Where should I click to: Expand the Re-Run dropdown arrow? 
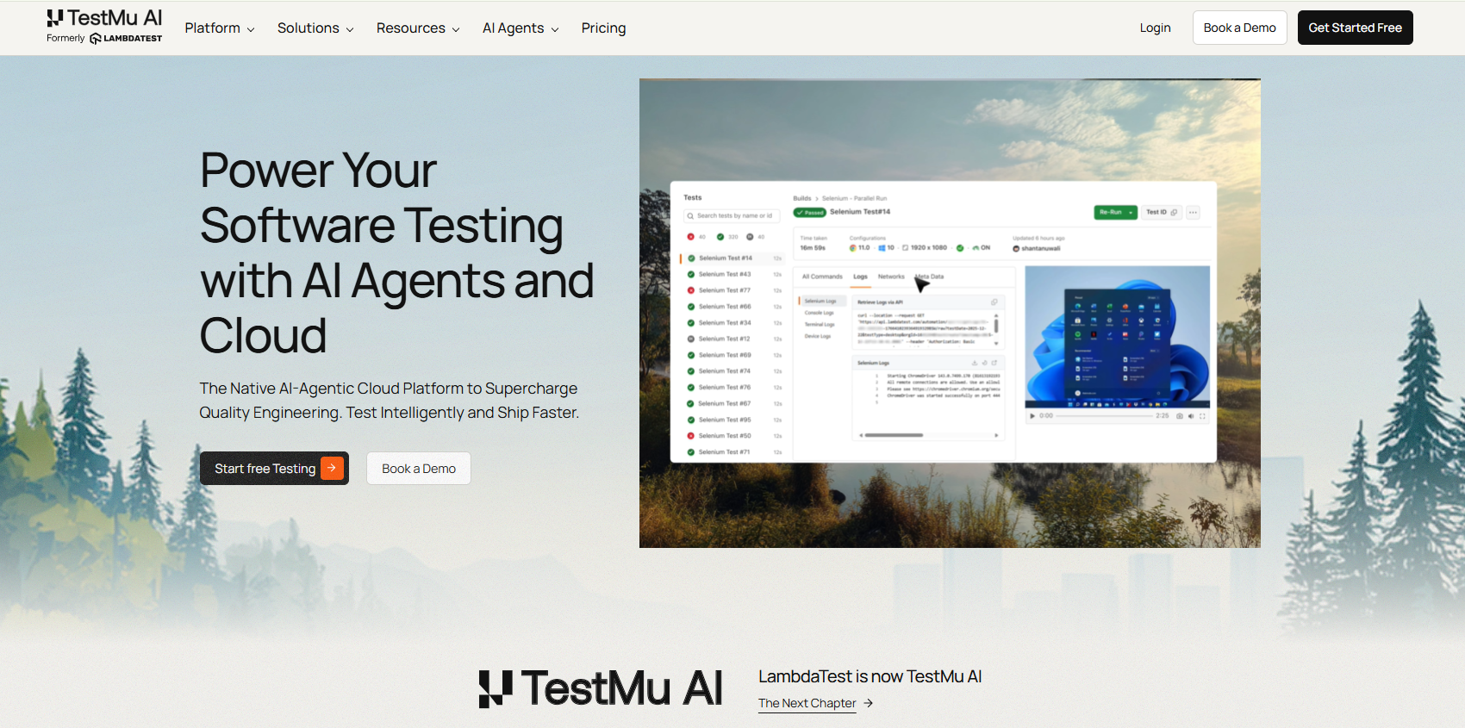pos(1131,212)
